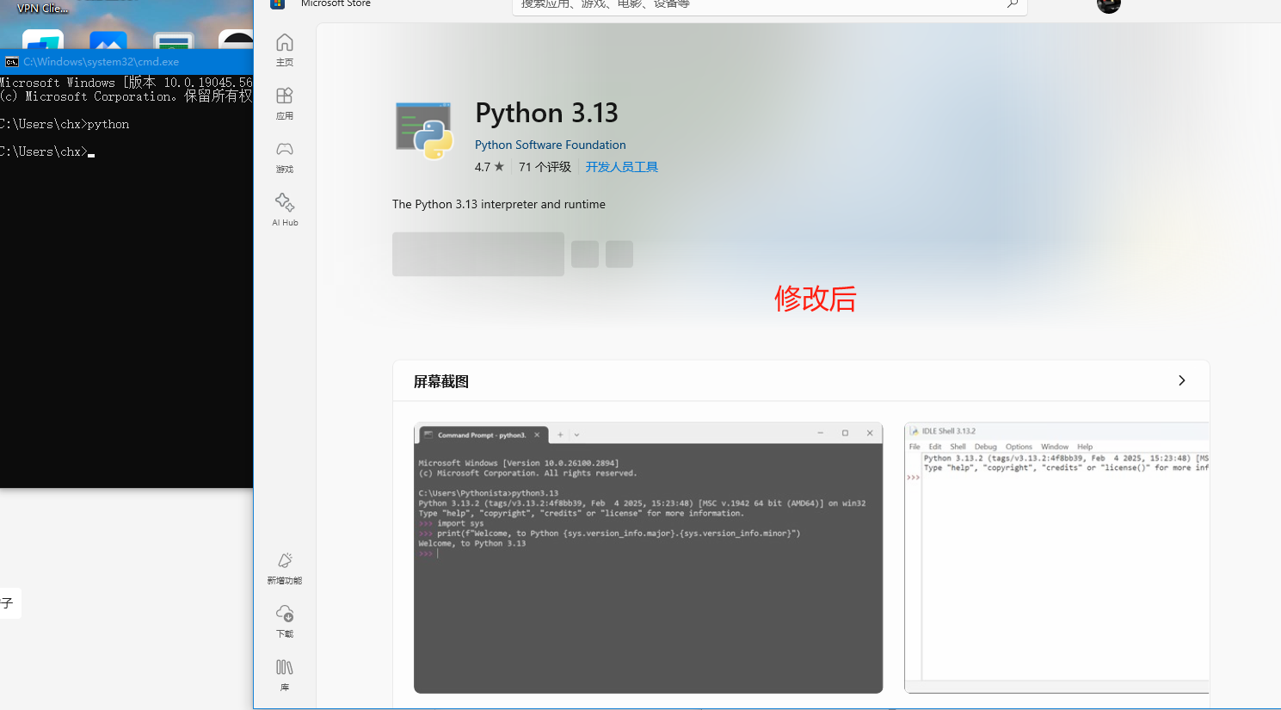Viewport: 1281px width, 710px height.
Task: Open the 库 library in Store sidebar
Action: (x=285, y=675)
